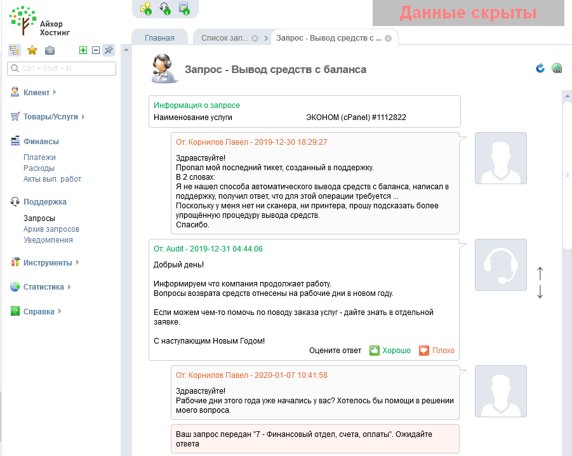Switch to the Список зап... tab
Screen dimensions: 572x456
tap(224, 38)
